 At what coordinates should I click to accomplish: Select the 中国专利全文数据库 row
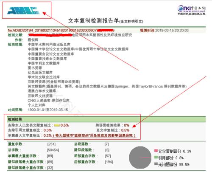point(44,63)
